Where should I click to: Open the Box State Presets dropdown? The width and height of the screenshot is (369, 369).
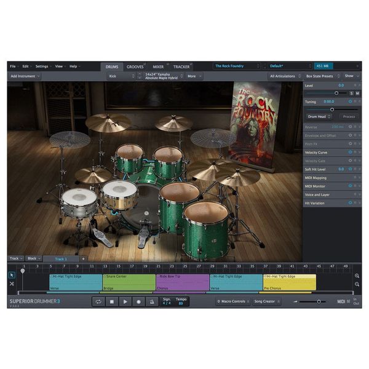coord(323,76)
